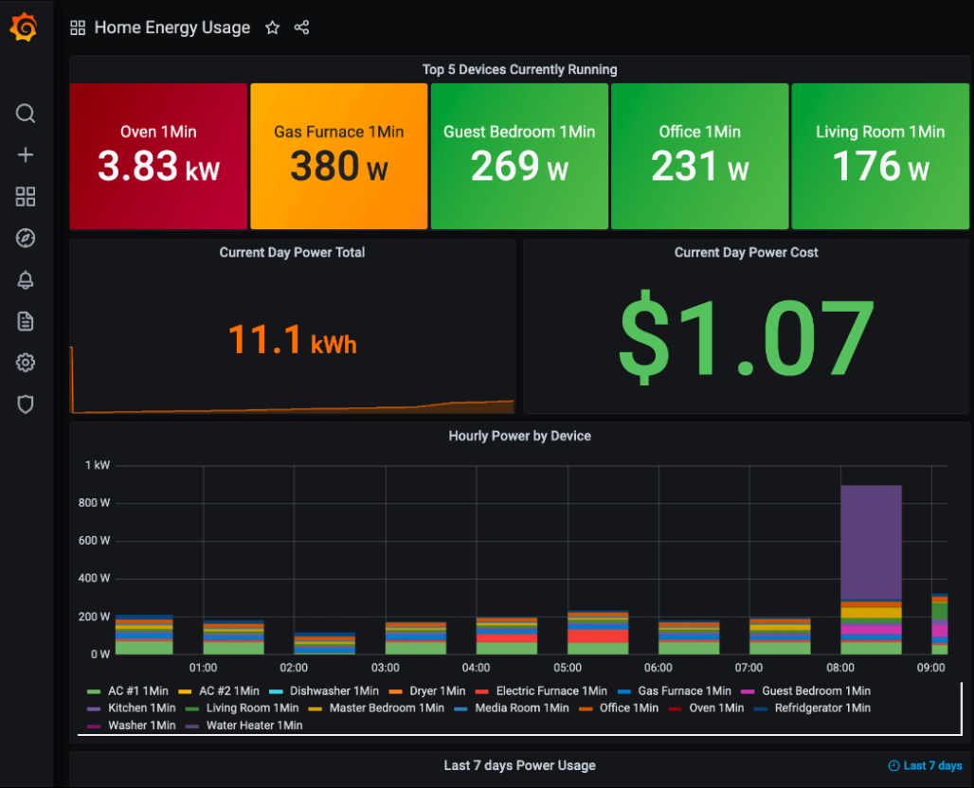
Task: Click the share dashboard icon
Action: point(301,28)
